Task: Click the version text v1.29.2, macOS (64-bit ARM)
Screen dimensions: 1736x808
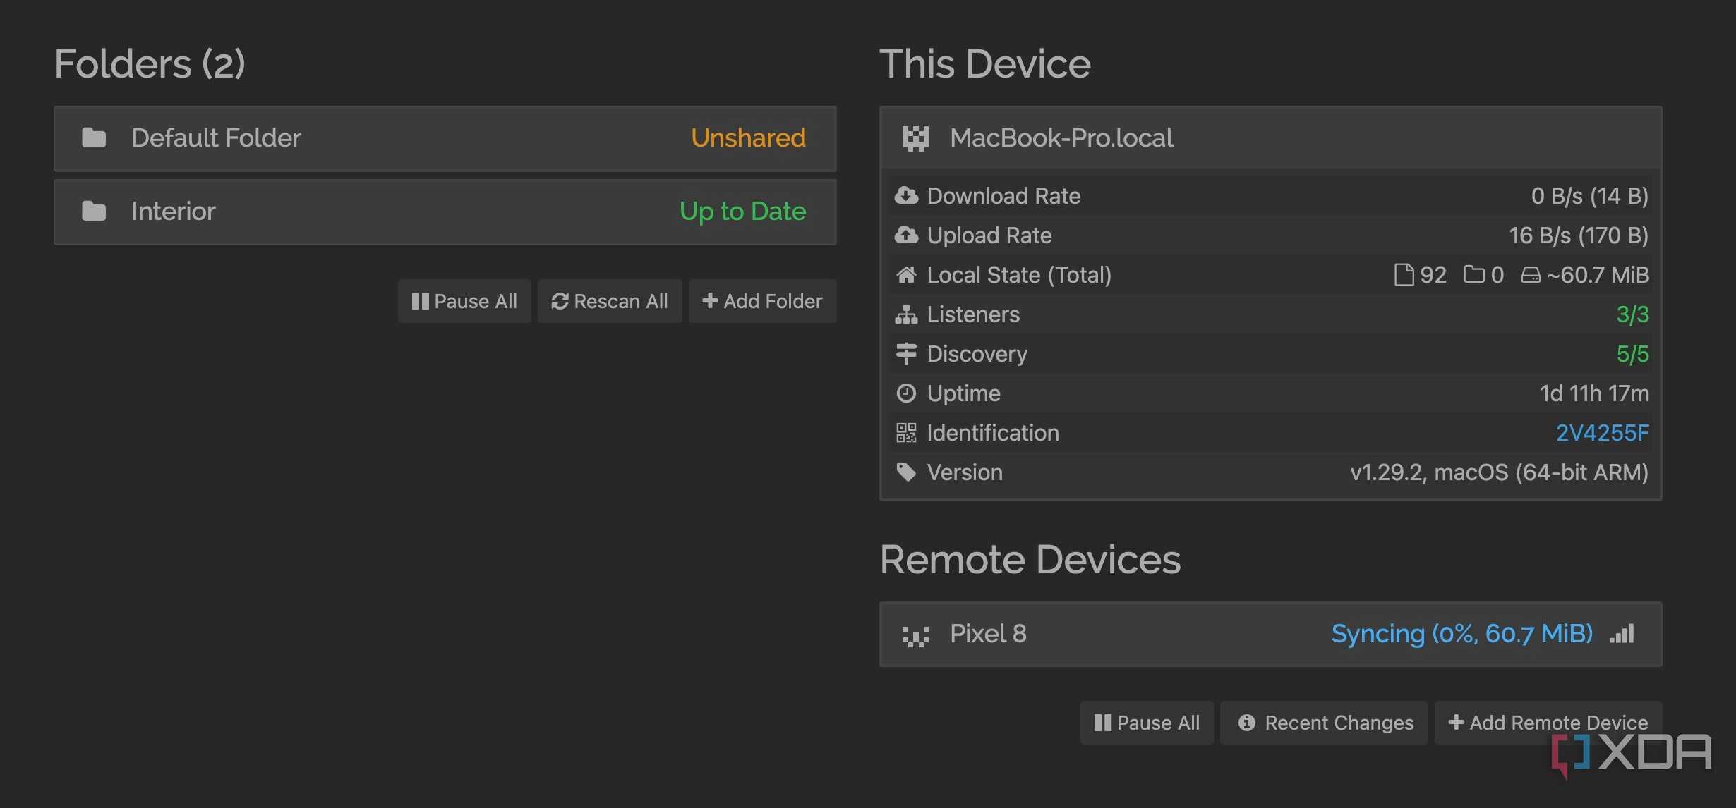Action: click(1499, 472)
